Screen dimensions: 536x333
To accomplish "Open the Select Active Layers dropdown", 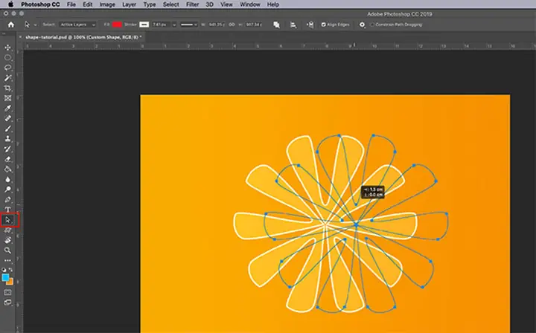I will [x=77, y=25].
